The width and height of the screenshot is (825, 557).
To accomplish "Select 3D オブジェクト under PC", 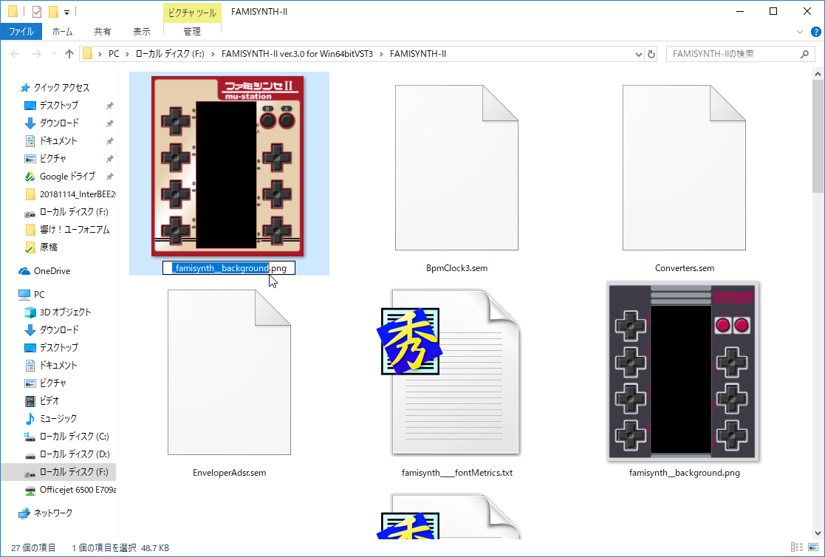I will [65, 312].
